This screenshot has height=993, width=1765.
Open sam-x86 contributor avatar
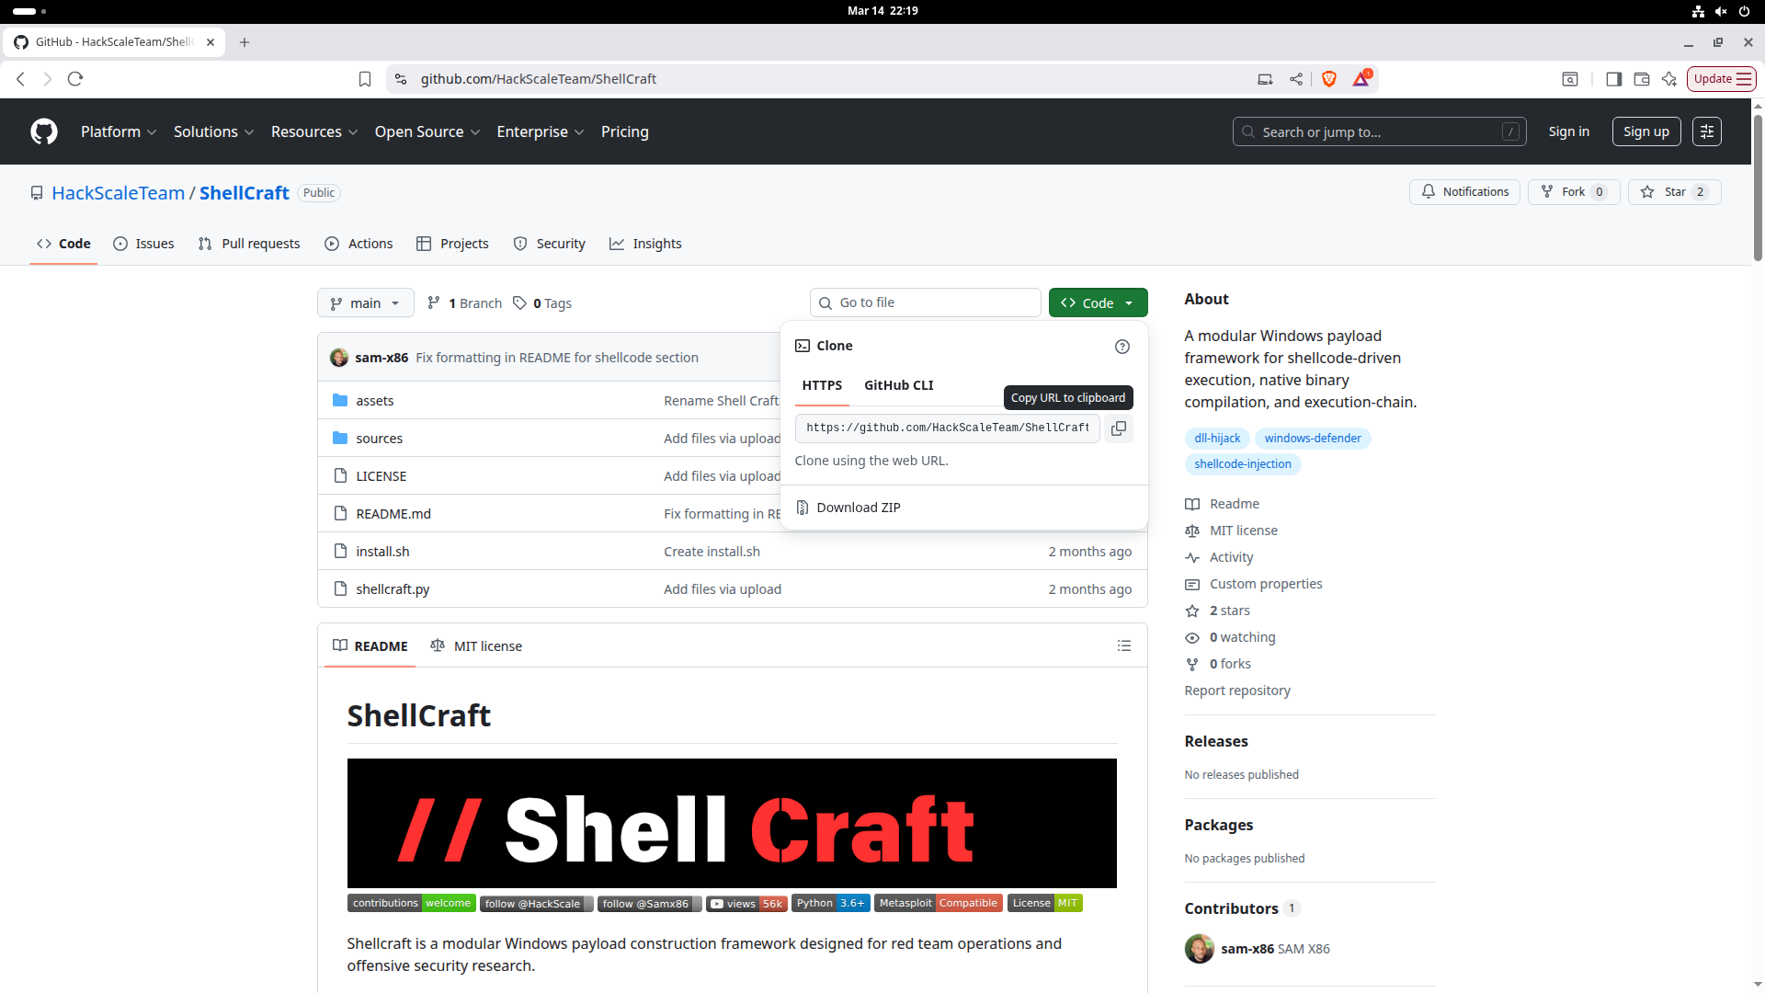click(x=1200, y=949)
